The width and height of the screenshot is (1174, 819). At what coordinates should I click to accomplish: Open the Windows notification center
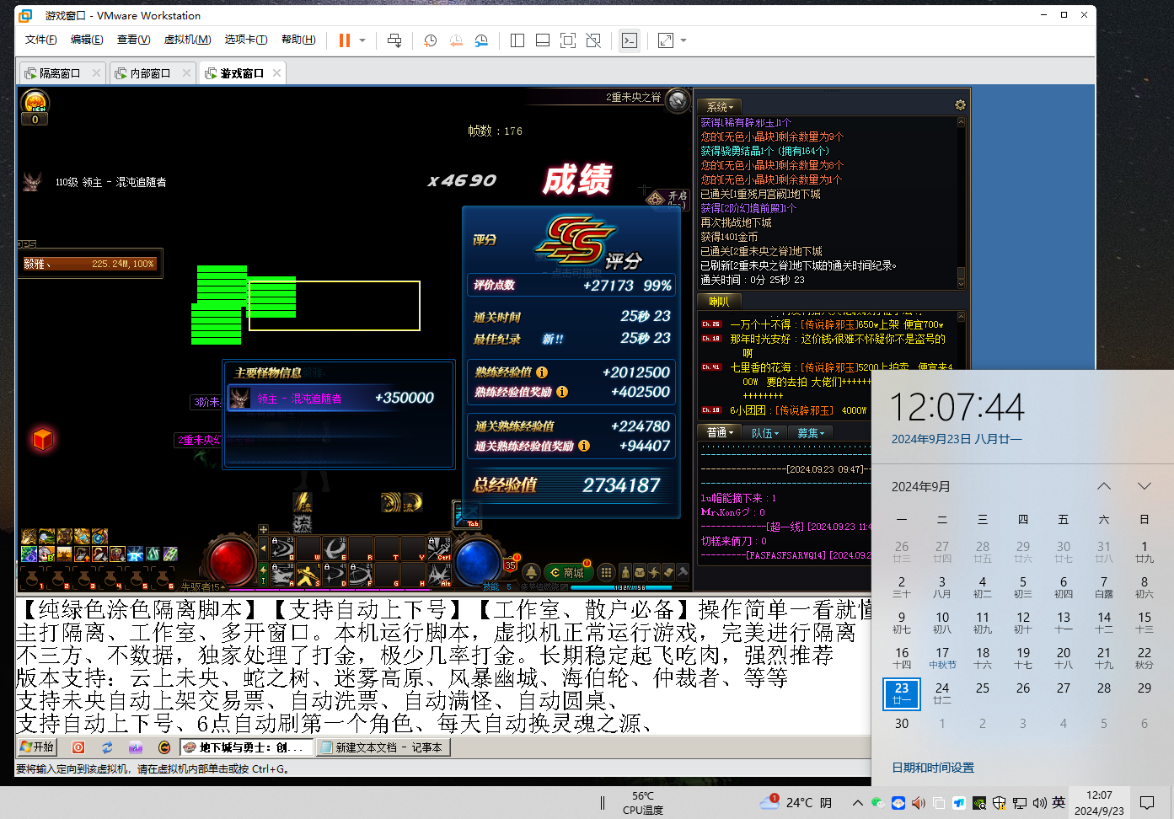[x=1147, y=802]
